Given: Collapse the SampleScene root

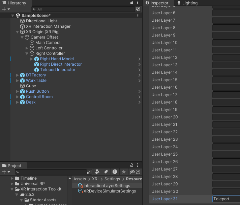Looking at the screenshot, I should point(13,16).
